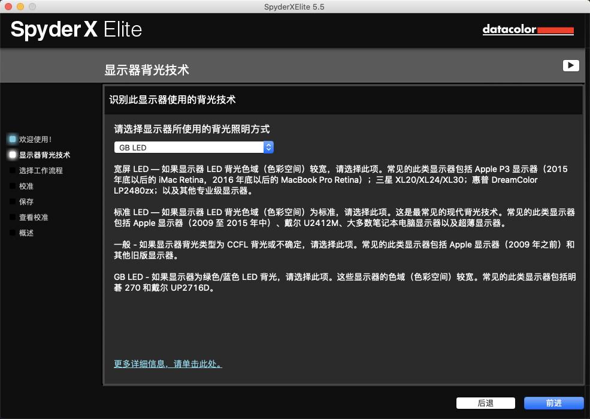Click the GB LED description paragraph
Viewport: 590px width, 419px height.
coord(344,282)
